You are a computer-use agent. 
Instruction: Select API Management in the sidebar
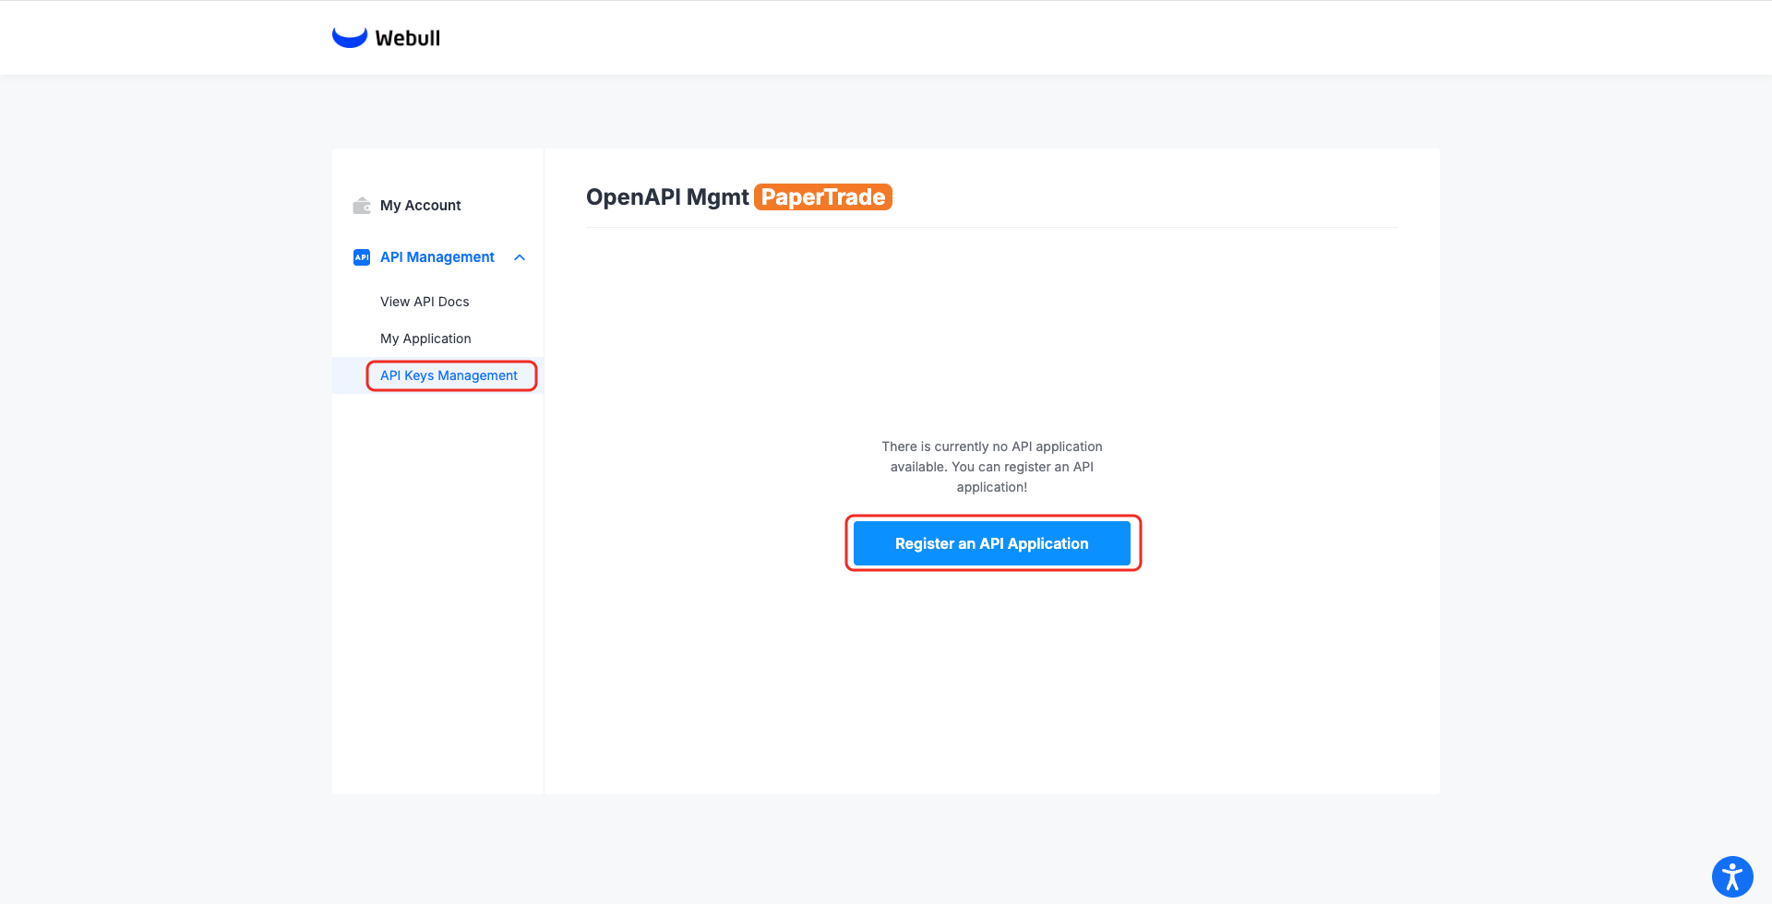click(437, 257)
